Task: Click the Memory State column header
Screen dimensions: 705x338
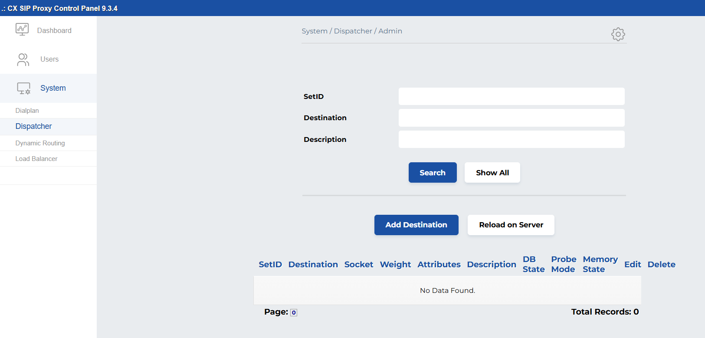Action: pyautogui.click(x=600, y=264)
